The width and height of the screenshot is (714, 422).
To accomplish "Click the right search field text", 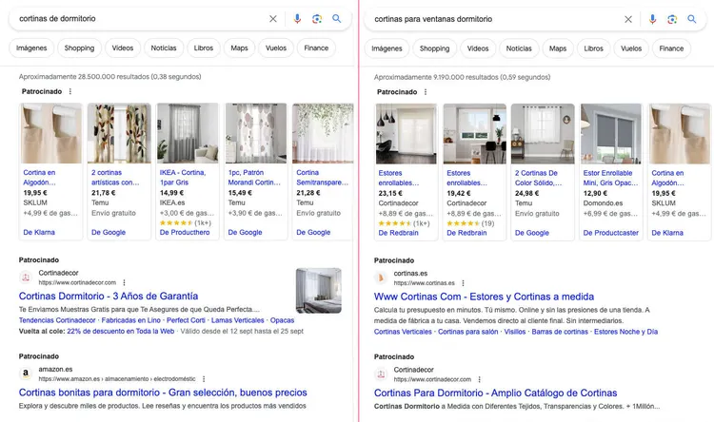I will point(433,19).
